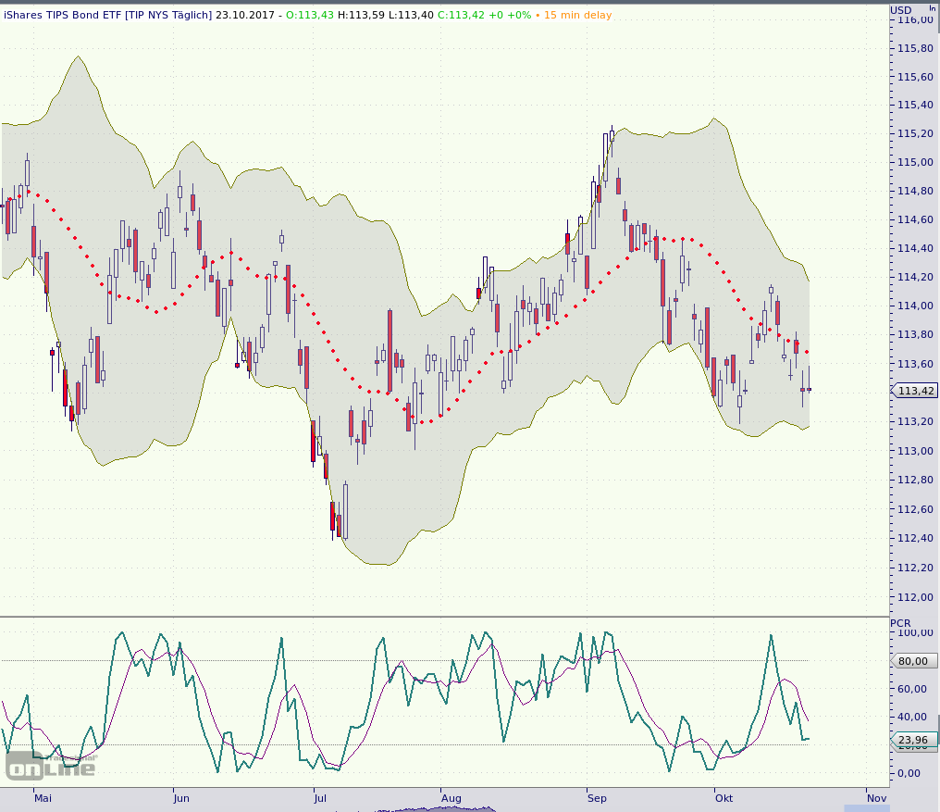Click the 115,00 price axis label

(x=915, y=162)
